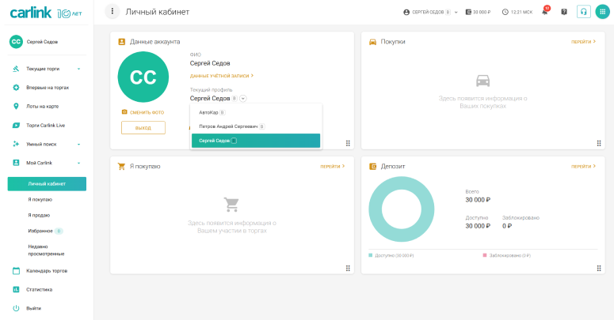The width and height of the screenshot is (614, 320).
Task: Click the headset support icon
Action: 584,12
